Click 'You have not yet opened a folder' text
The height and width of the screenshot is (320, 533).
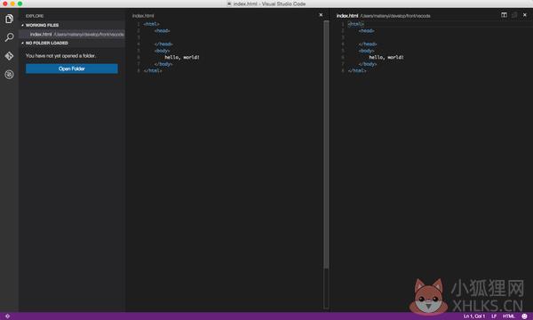(x=60, y=56)
